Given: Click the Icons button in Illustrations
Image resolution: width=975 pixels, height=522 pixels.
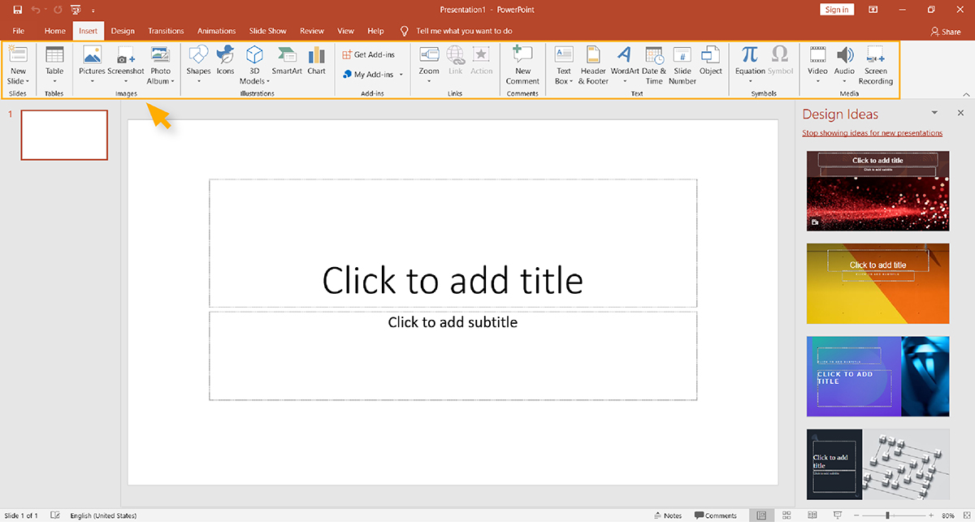Looking at the screenshot, I should (225, 61).
